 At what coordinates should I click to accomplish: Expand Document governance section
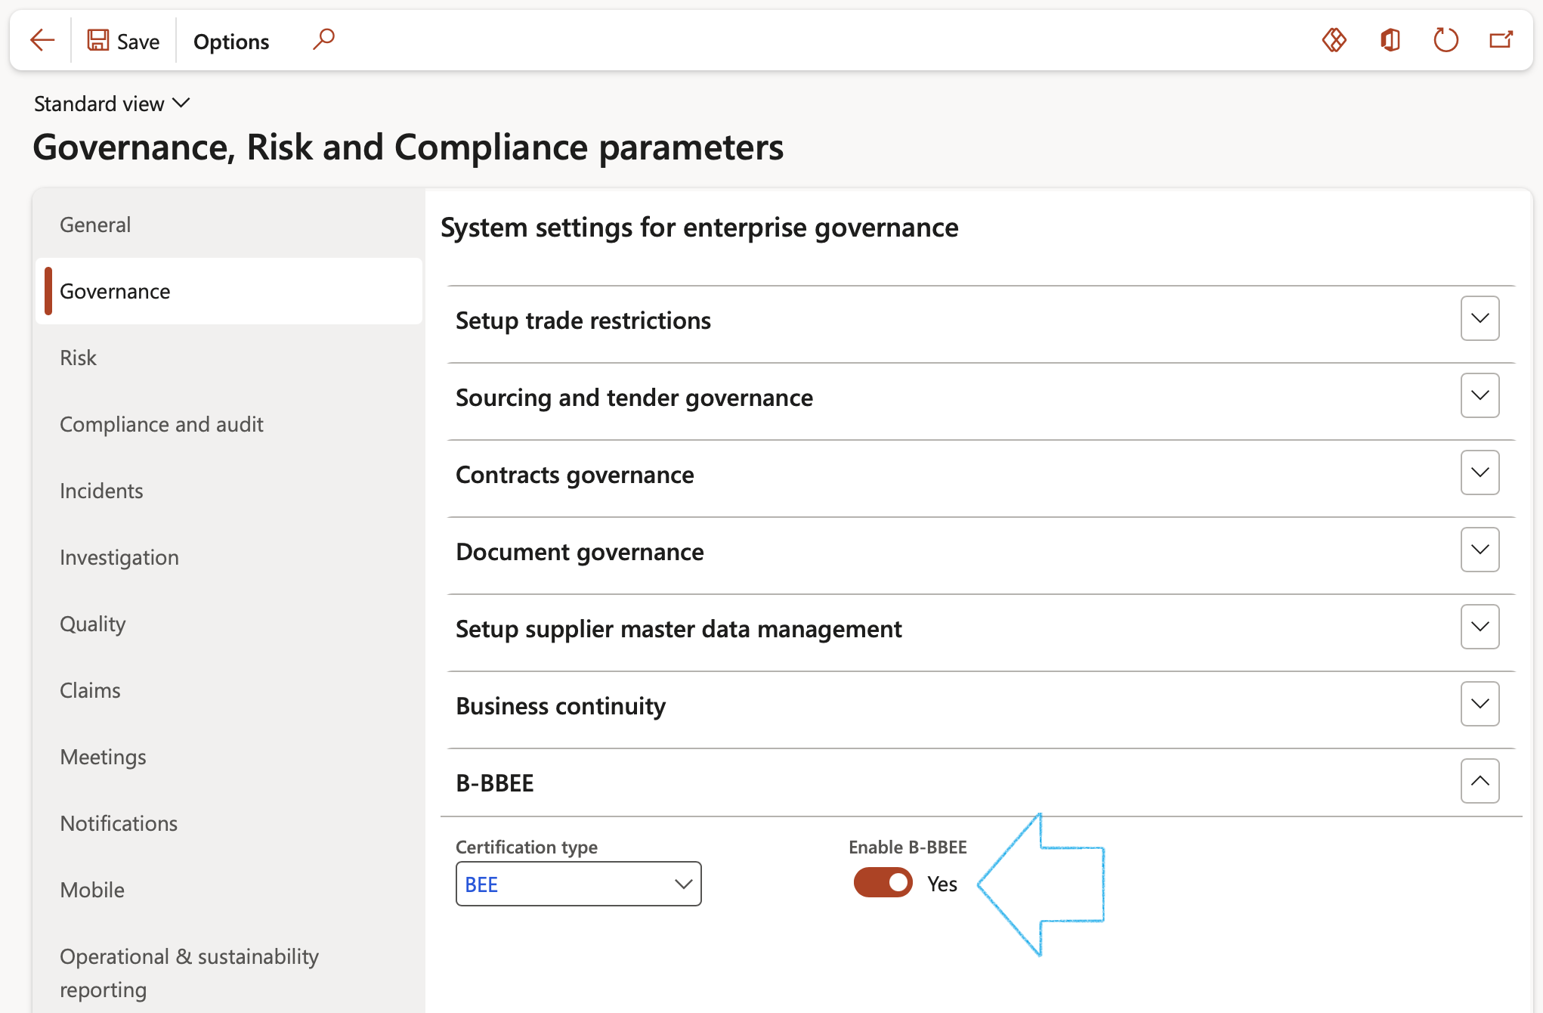[1480, 550]
